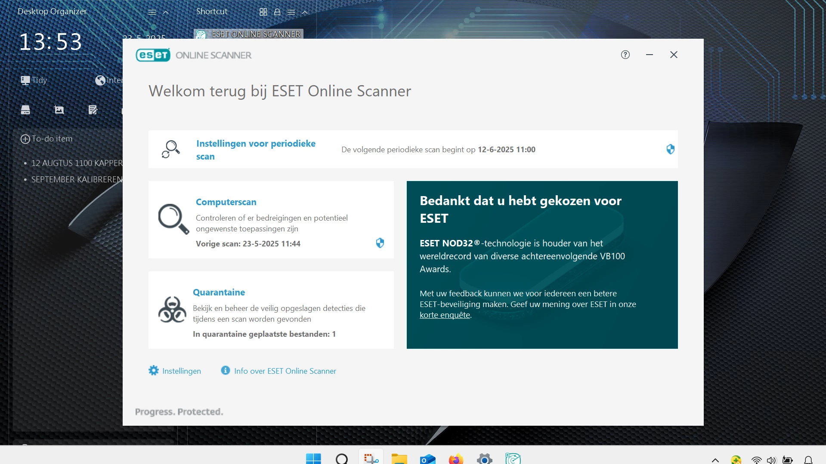Expand the system tray hidden icons chevron
The width and height of the screenshot is (826, 464).
715,460
